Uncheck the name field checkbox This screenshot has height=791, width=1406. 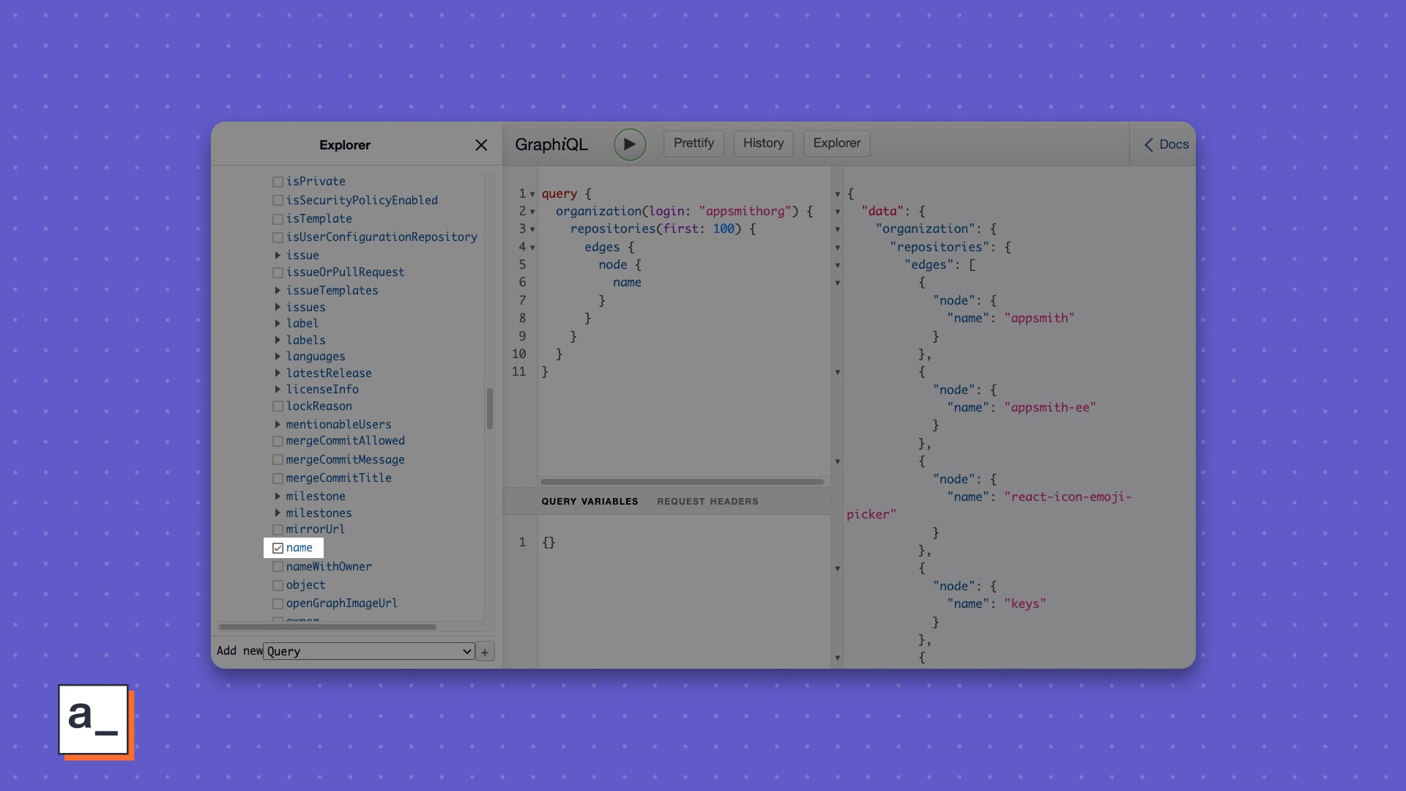point(278,548)
